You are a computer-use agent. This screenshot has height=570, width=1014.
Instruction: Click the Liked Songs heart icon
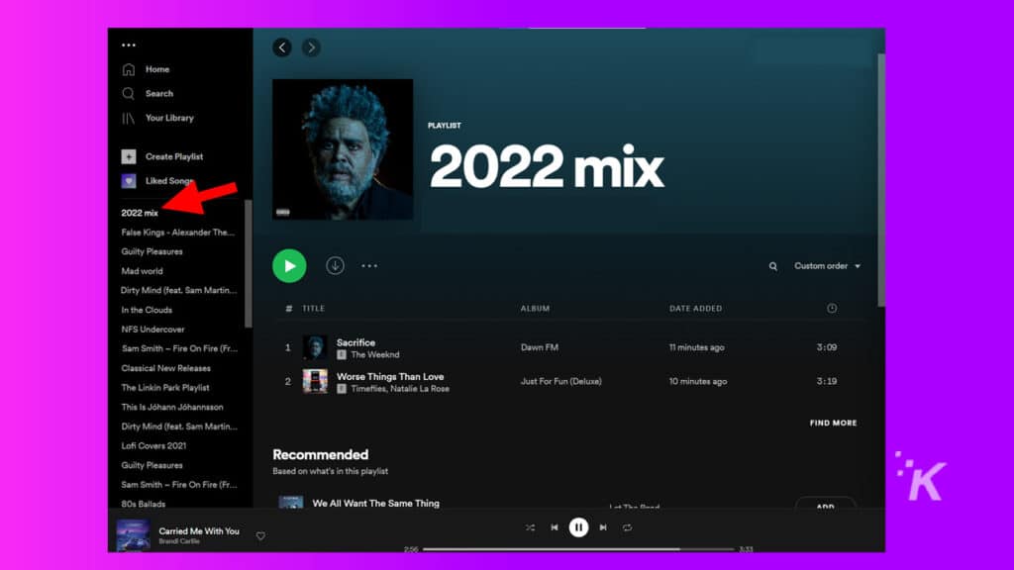129,181
